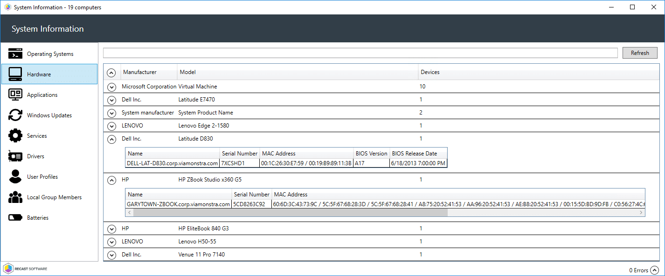
Task: Click the Recast Software logo
Action: point(25,269)
